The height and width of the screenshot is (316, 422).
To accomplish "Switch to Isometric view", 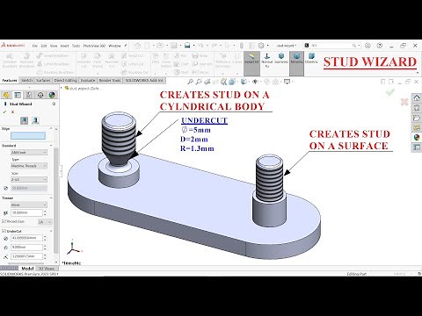I will pos(281,58).
